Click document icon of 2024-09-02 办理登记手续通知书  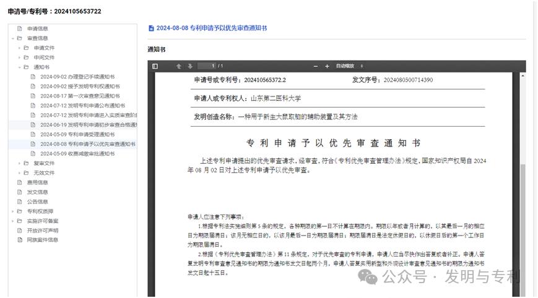33,77
